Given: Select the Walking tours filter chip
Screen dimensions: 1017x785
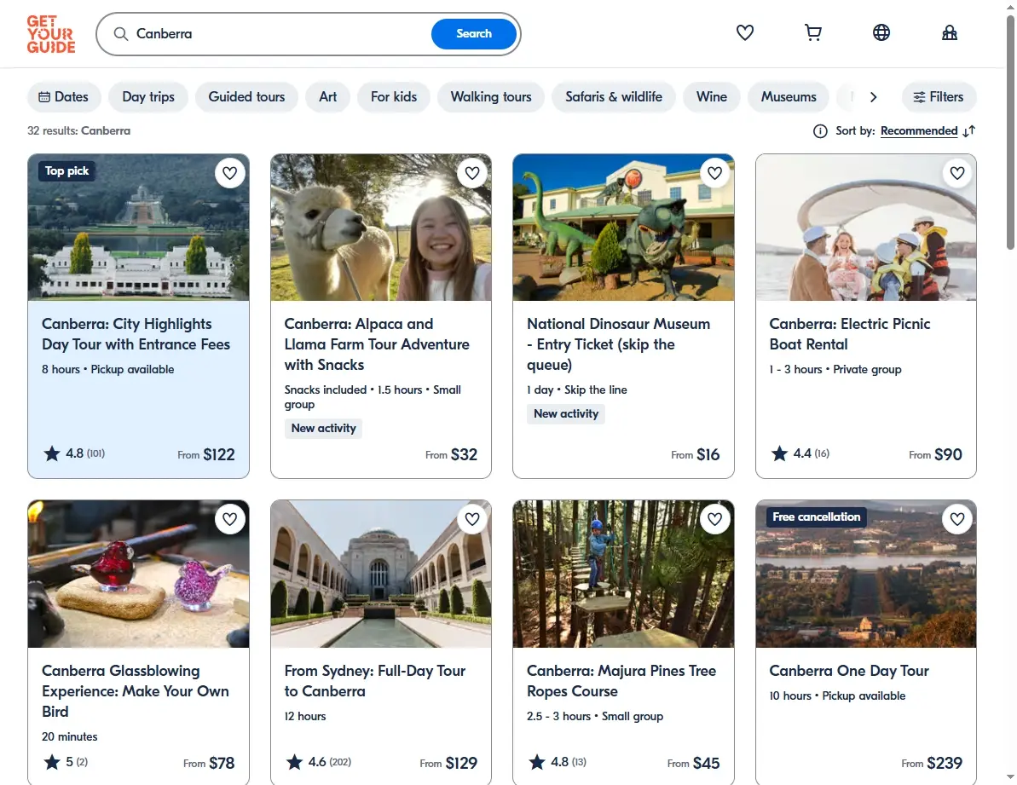Looking at the screenshot, I should [x=491, y=96].
